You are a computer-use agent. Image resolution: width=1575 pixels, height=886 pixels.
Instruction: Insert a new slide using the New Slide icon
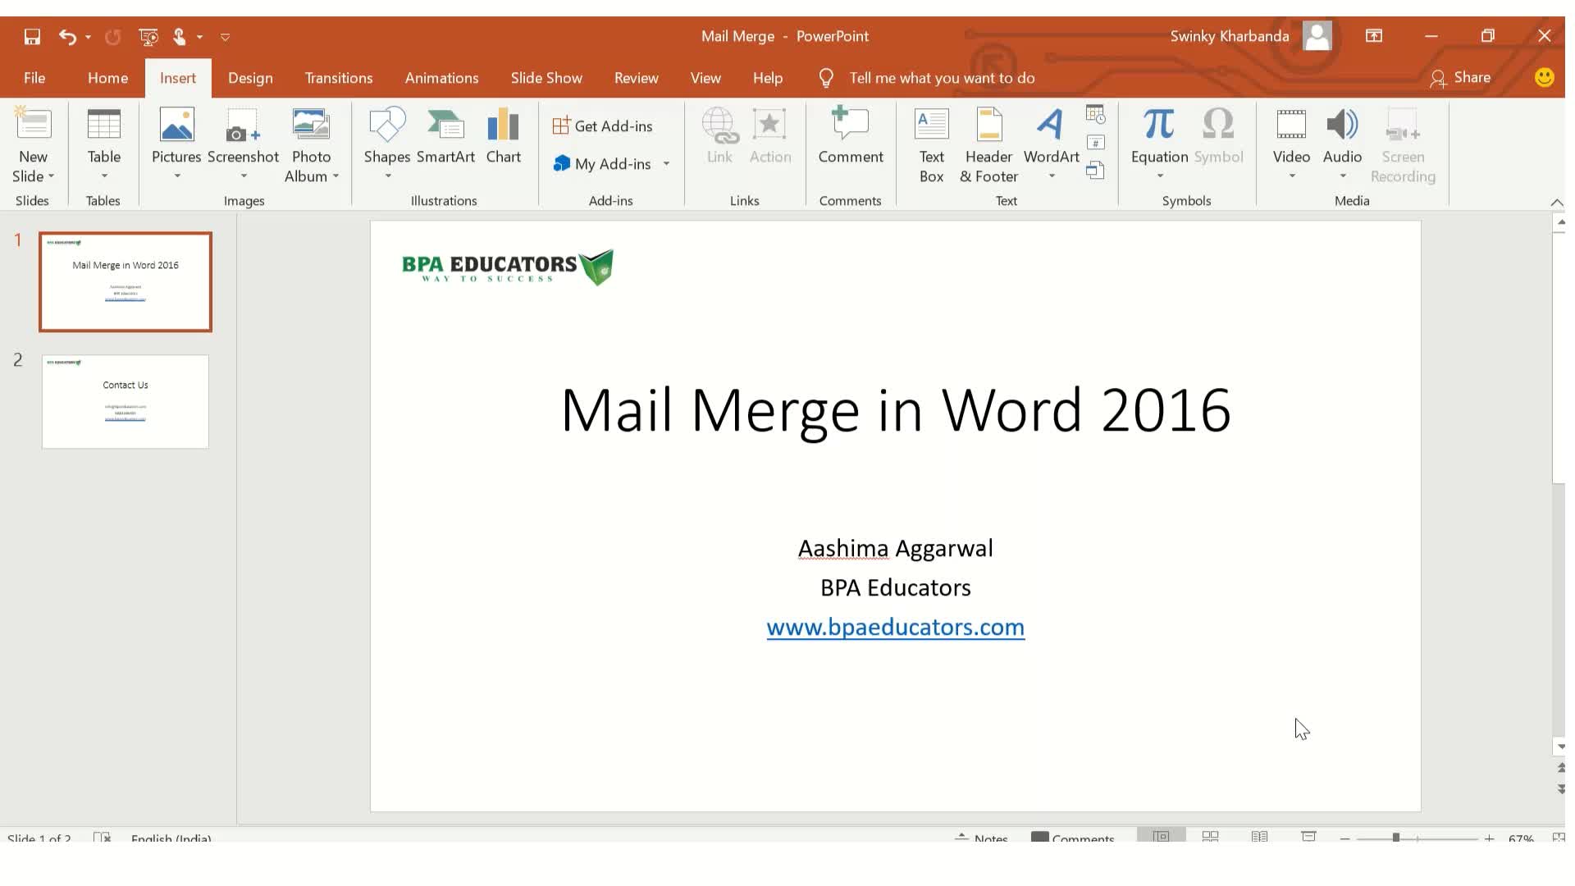pos(33,125)
